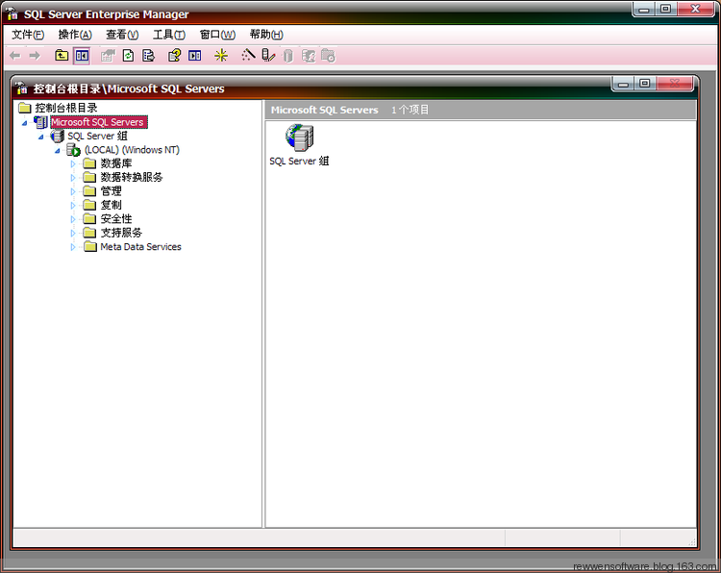
Task: Click the Meta Data Services folder icon
Action: 89,247
